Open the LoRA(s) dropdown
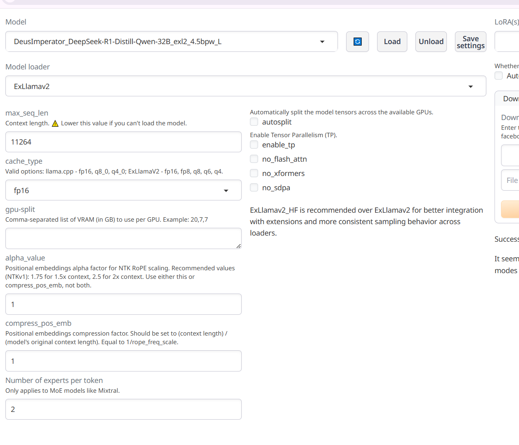 [507, 42]
